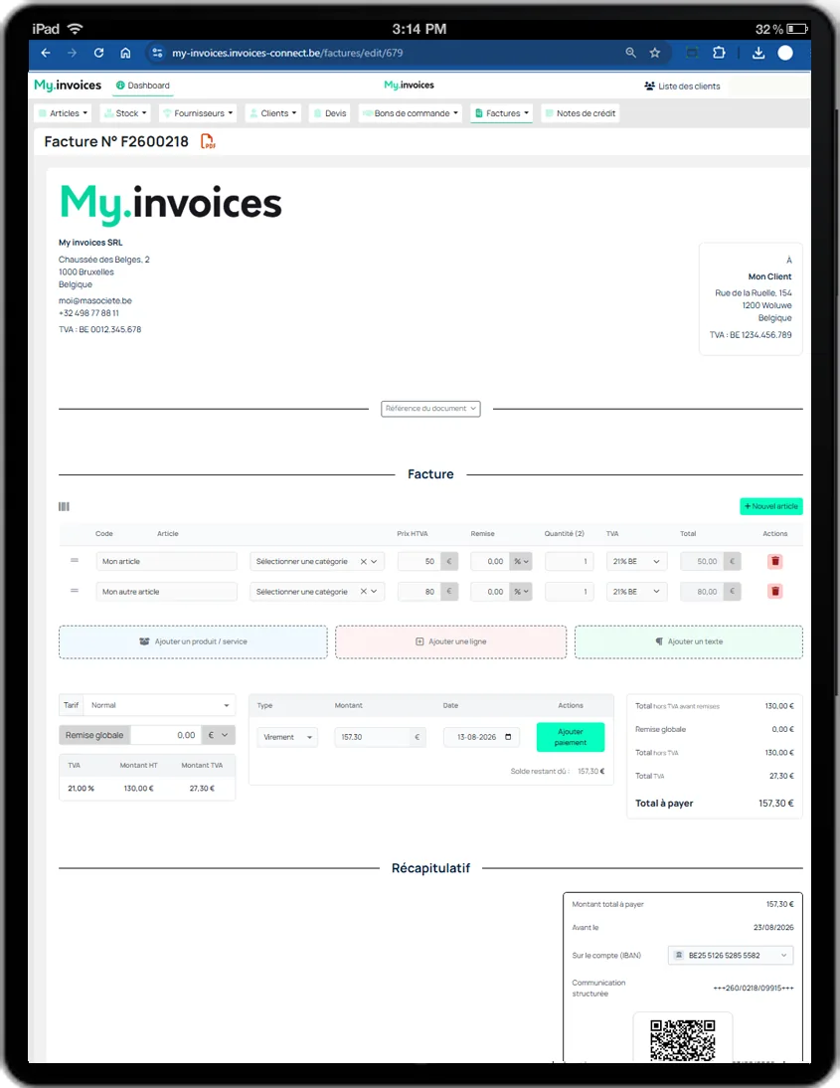The width and height of the screenshot is (840, 1088).
Task: Open the Tarif Normal dropdown
Action: pyautogui.click(x=160, y=705)
